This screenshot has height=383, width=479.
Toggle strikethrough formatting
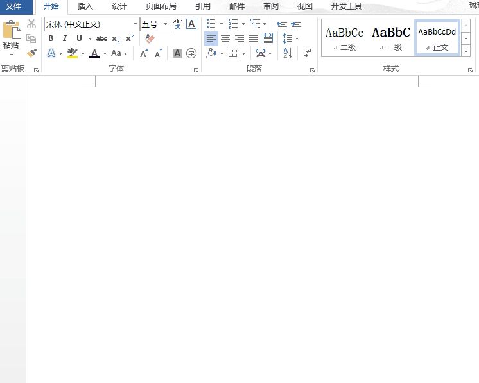coord(101,38)
